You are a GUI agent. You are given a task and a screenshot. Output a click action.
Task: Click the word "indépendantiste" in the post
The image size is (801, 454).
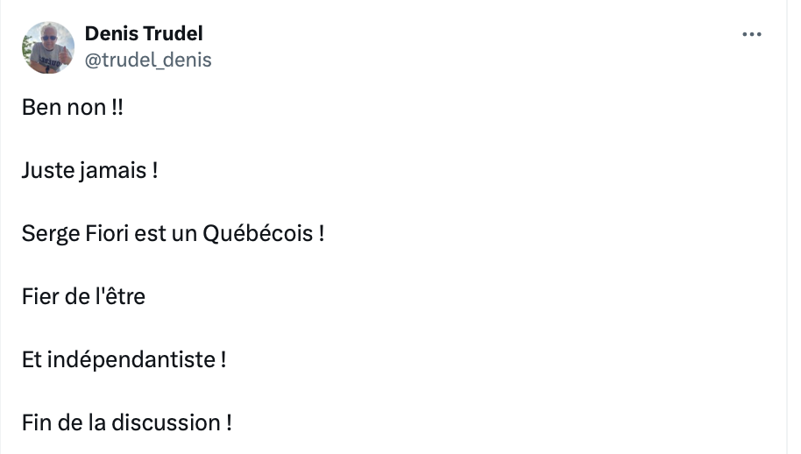click(x=131, y=360)
